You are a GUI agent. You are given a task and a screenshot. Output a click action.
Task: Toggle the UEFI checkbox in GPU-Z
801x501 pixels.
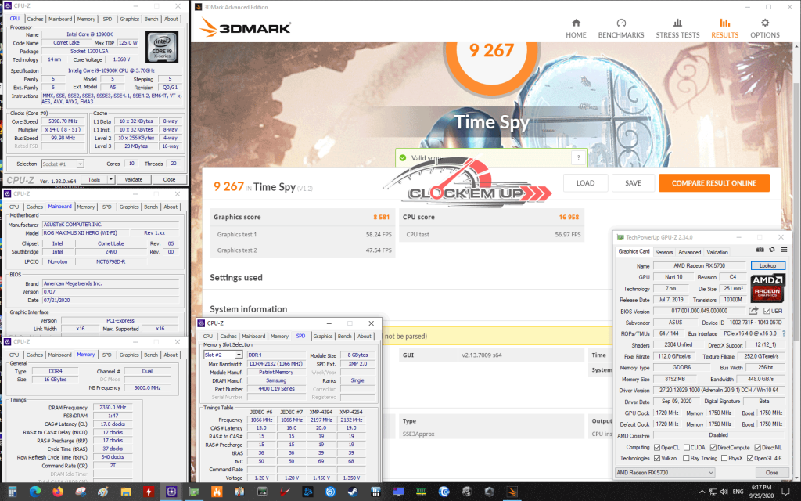767,312
